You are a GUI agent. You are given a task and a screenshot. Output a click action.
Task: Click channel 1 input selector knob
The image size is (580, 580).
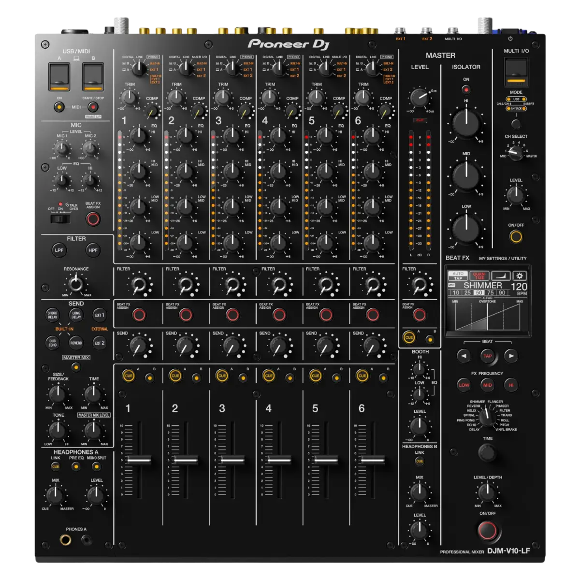pos(139,69)
